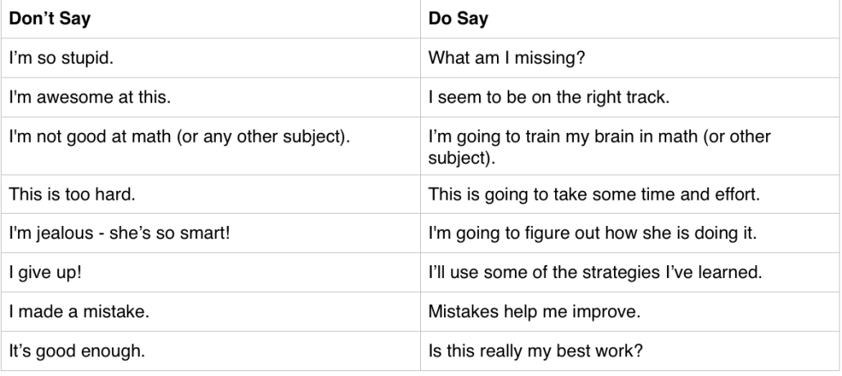Screen dimensions: 842x376
Task: Select the "I made a mistake." cell
Action: pyautogui.click(x=211, y=312)
